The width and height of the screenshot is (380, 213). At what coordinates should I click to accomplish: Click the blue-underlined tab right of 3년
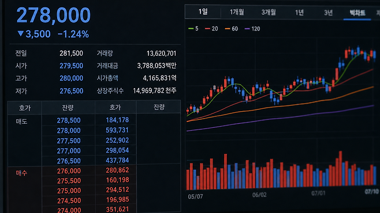pos(357,13)
